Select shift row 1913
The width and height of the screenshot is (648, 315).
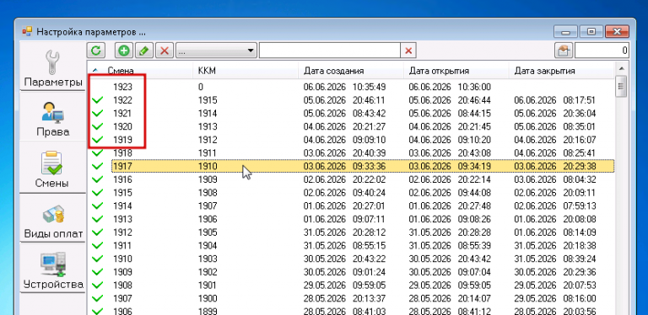click(x=351, y=219)
